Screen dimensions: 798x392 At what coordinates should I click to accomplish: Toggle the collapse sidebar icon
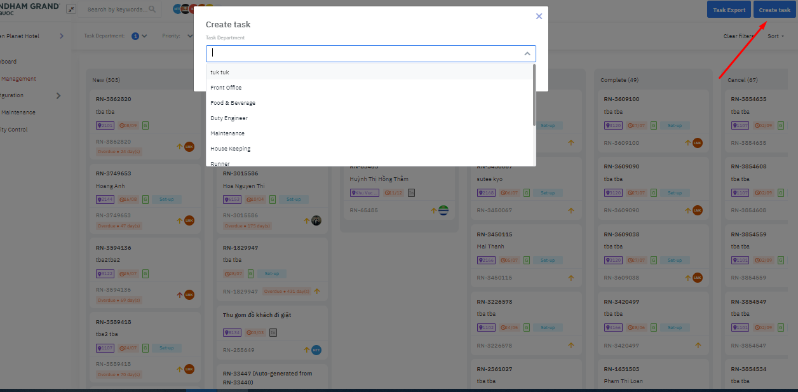point(71,10)
